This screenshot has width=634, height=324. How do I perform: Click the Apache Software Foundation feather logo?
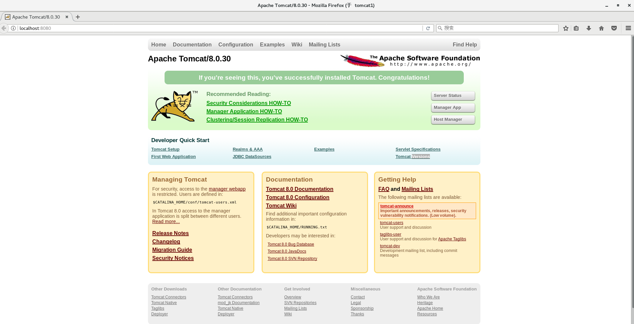point(410,60)
